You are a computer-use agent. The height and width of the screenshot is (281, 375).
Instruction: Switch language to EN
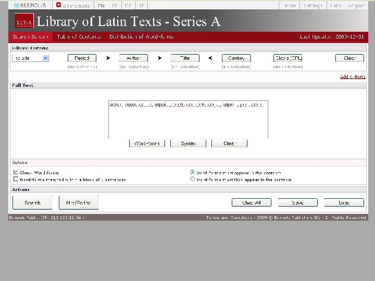click(101, 6)
